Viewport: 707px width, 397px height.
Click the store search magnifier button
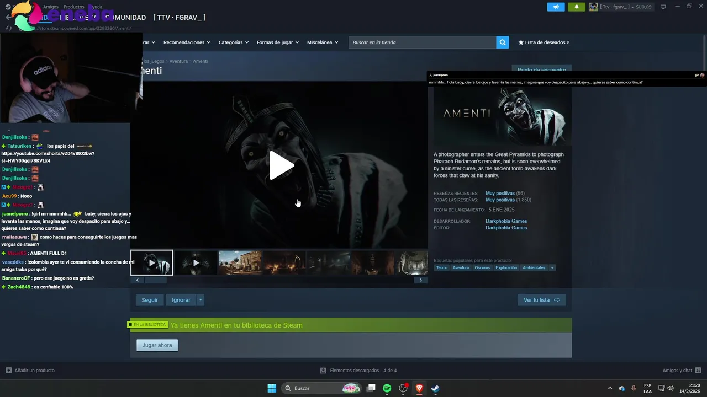(x=502, y=42)
